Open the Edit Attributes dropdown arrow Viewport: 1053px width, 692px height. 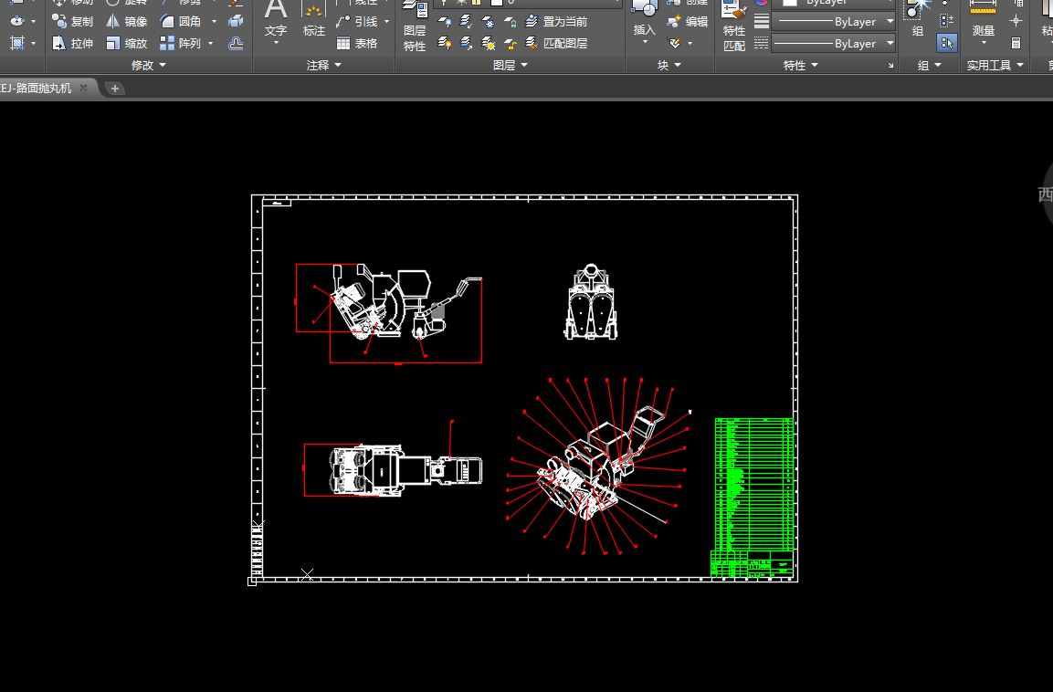[690, 44]
